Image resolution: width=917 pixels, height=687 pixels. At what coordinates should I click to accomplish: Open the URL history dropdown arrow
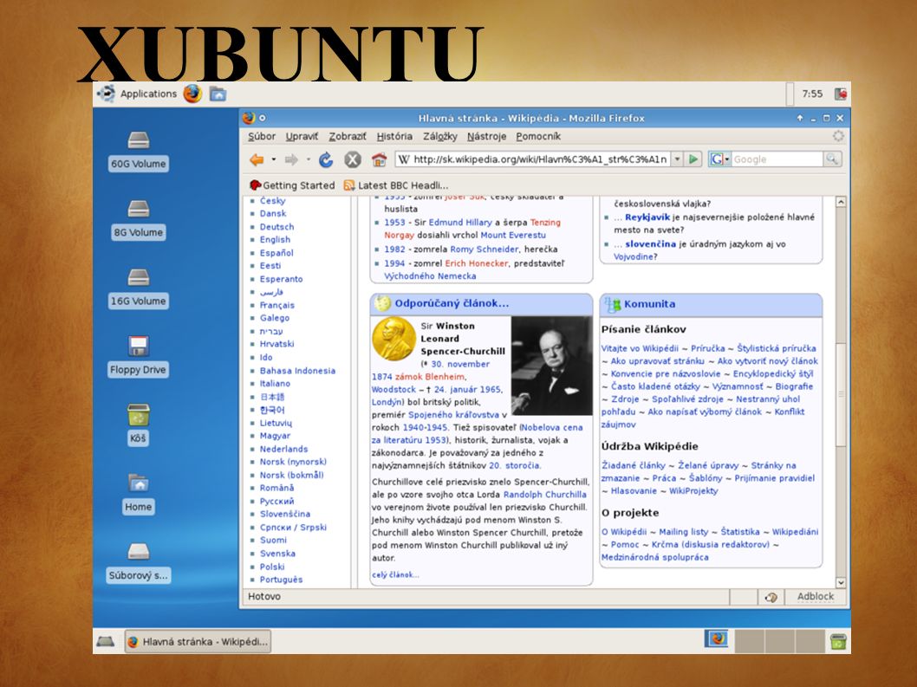click(677, 159)
